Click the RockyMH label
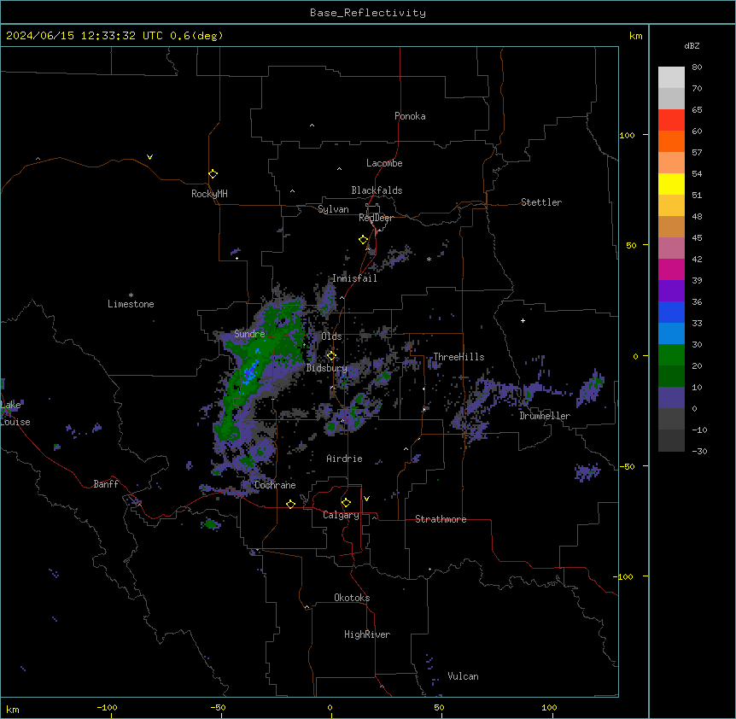The image size is (736, 719). pos(209,194)
